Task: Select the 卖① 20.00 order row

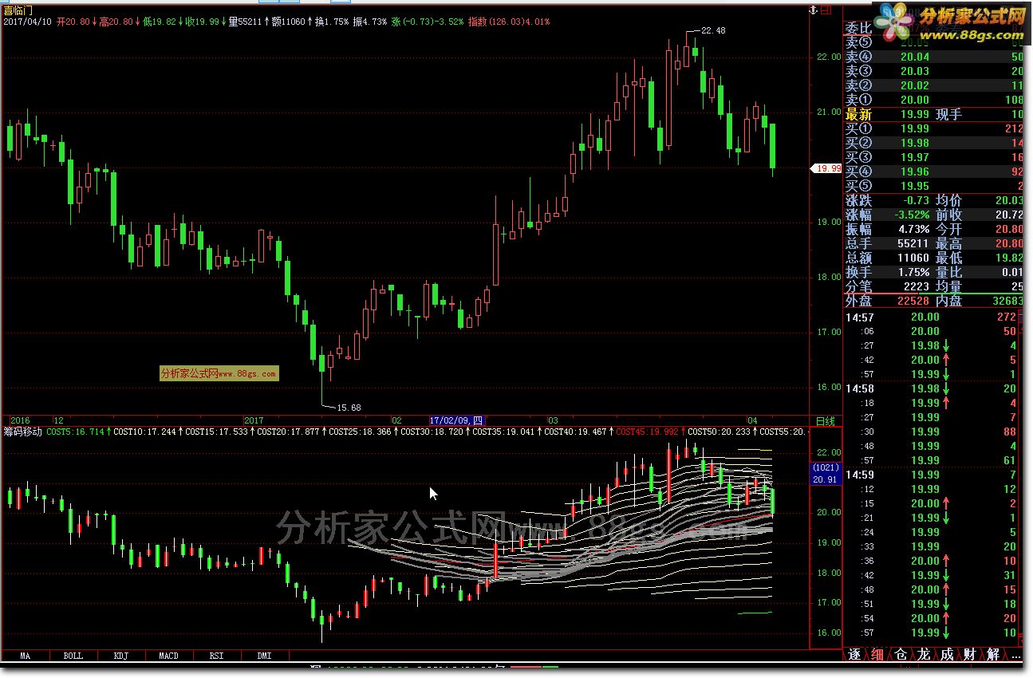Action: (x=934, y=100)
